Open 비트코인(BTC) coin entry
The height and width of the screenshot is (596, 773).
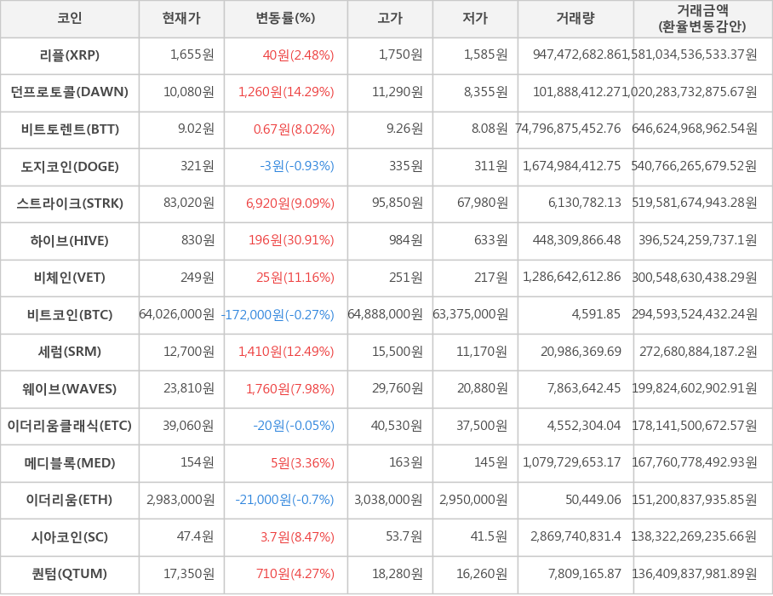[69, 314]
